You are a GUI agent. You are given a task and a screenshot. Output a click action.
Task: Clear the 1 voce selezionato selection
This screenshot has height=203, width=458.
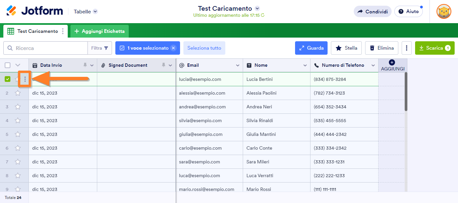pos(173,48)
